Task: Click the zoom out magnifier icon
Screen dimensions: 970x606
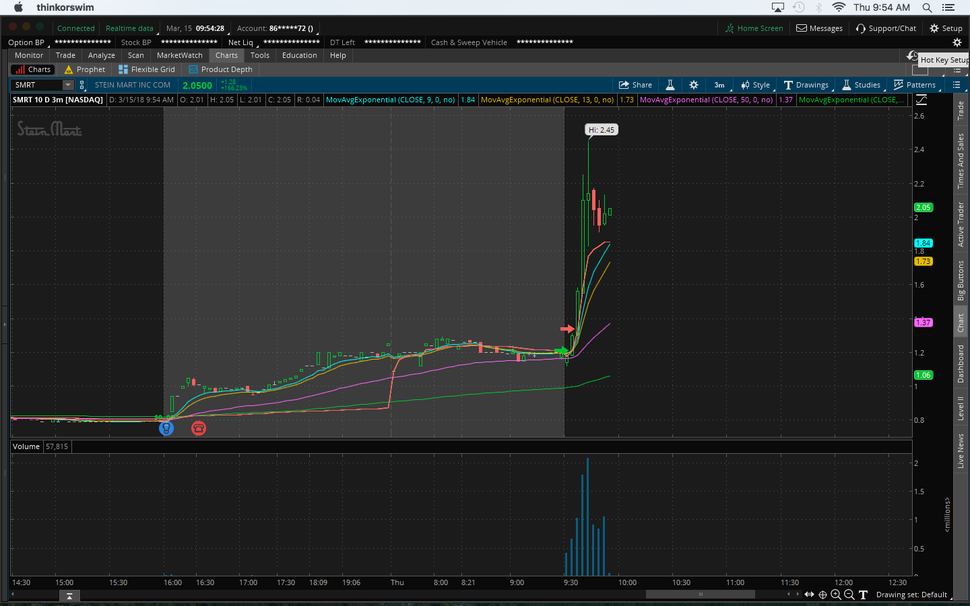Action: [x=849, y=595]
